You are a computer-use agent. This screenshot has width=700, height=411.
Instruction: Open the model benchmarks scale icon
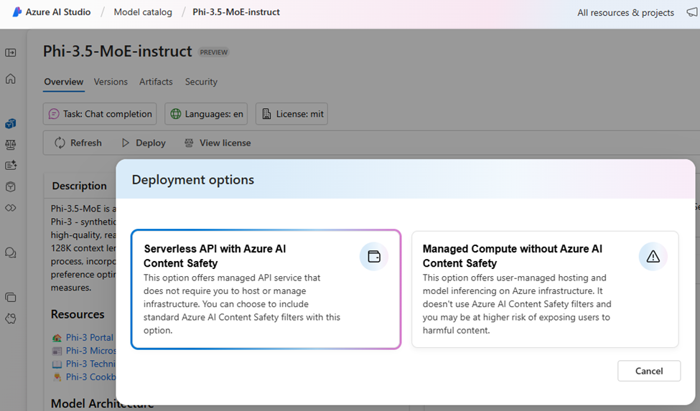point(11,144)
